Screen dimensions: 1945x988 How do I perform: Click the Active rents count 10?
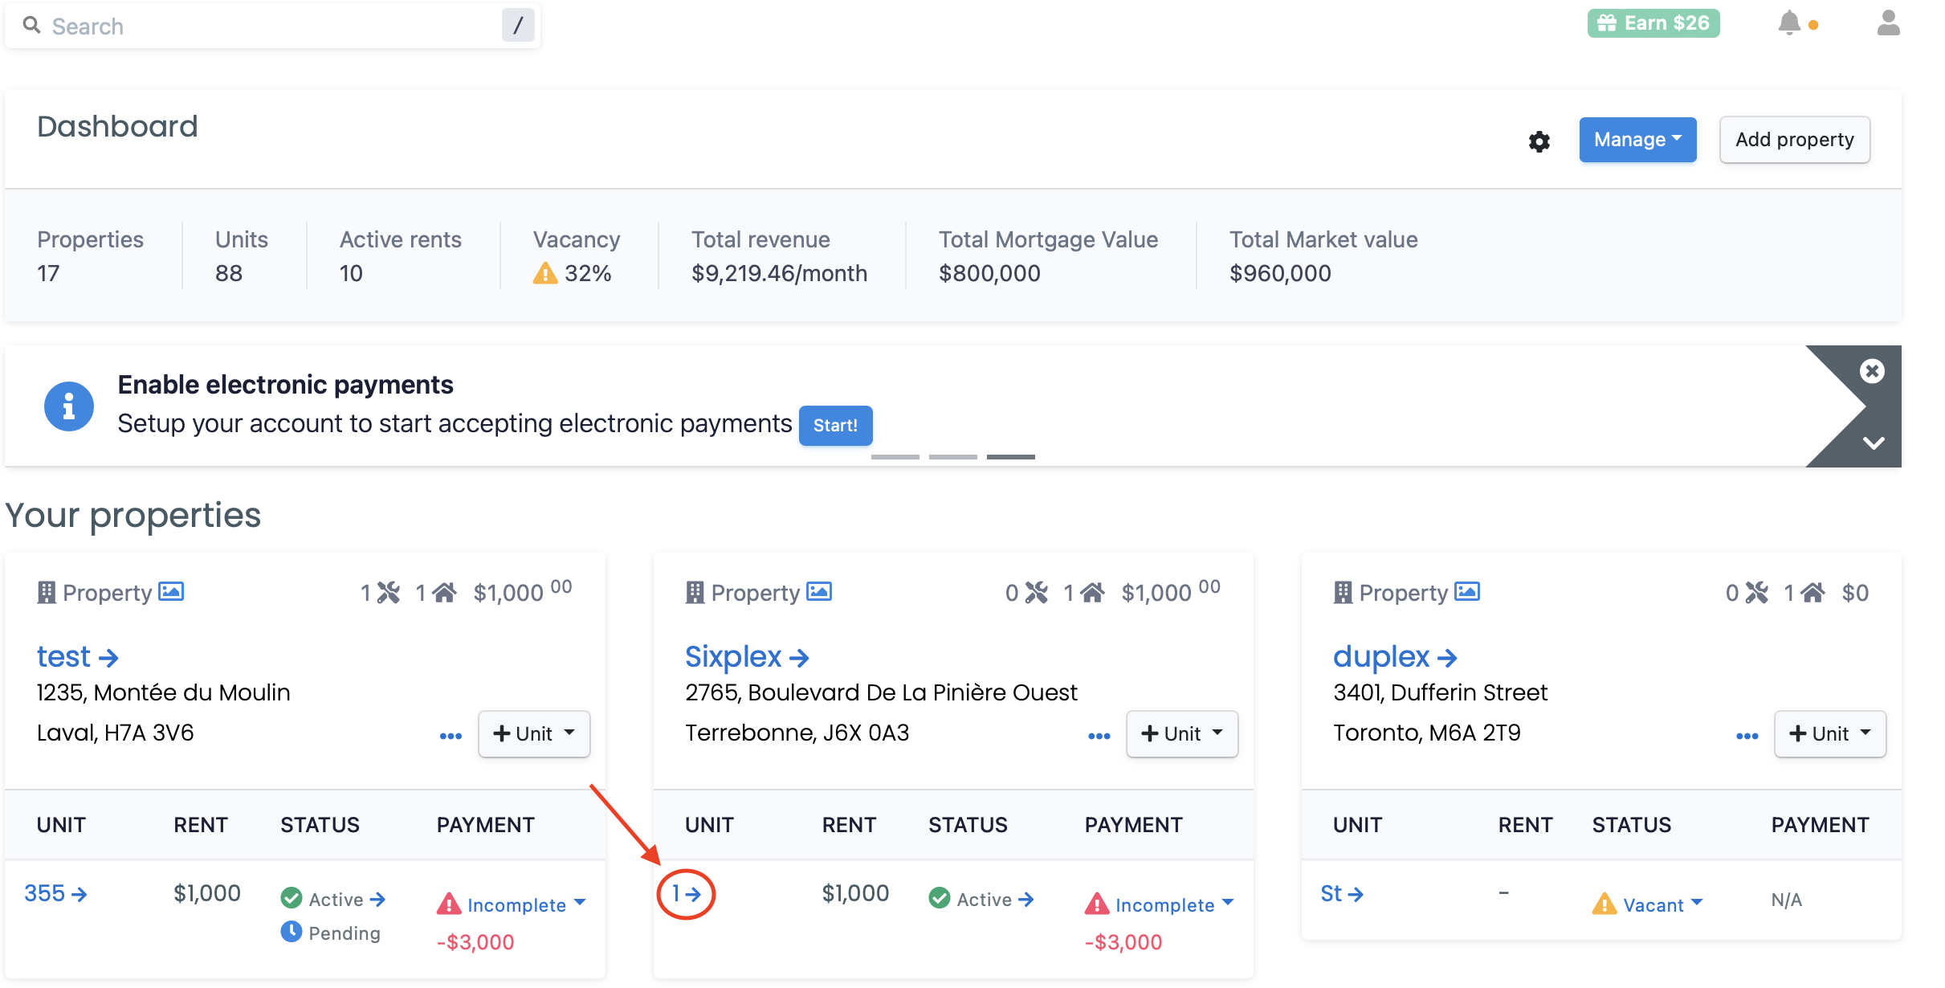pyautogui.click(x=351, y=273)
